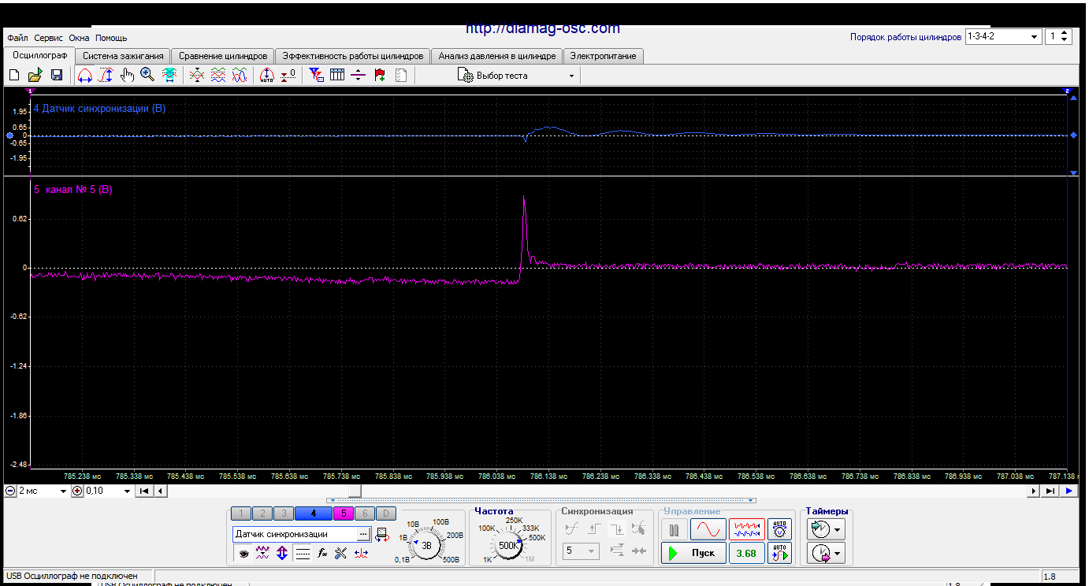Select the red sine wave mode button
Screen dimensions: 1089x586
[x=708, y=529]
